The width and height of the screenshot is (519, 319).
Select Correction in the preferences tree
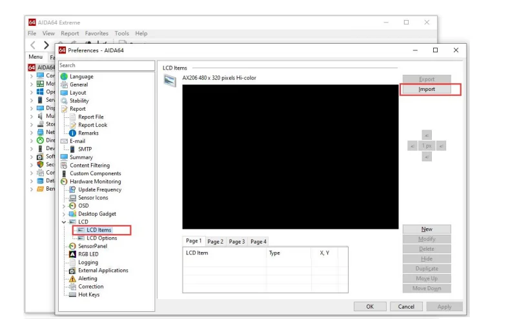90,287
